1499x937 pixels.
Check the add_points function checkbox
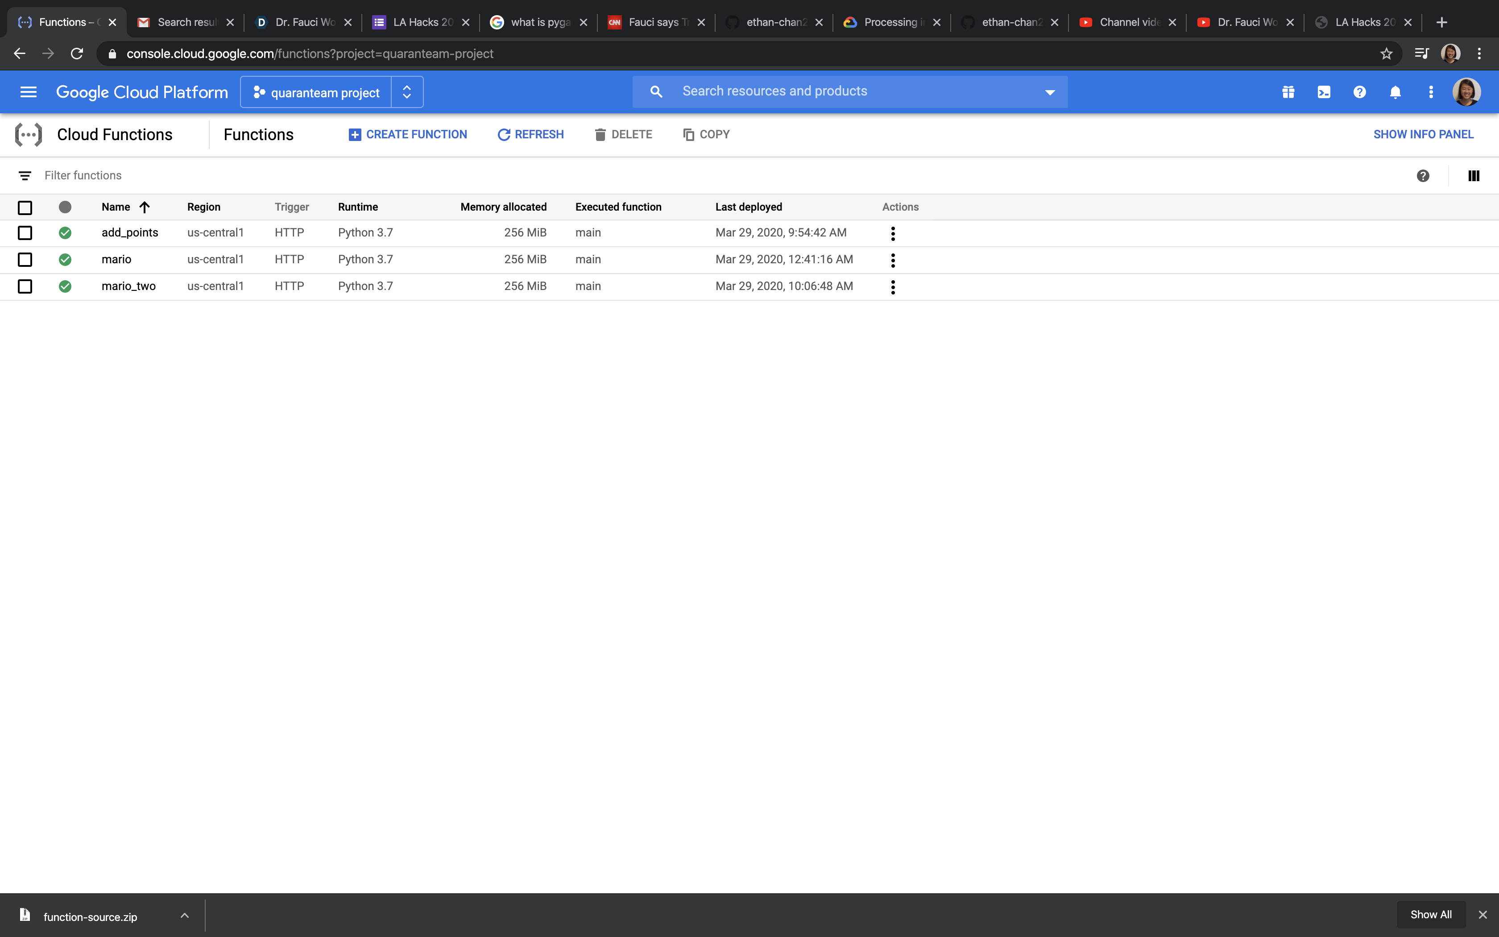click(25, 233)
